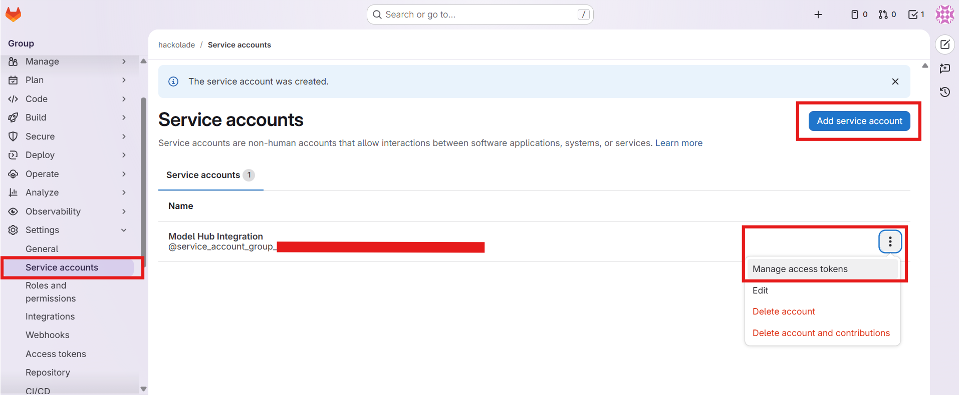959x395 pixels.
Task: Open the GitLab home logo
Action: [x=13, y=14]
